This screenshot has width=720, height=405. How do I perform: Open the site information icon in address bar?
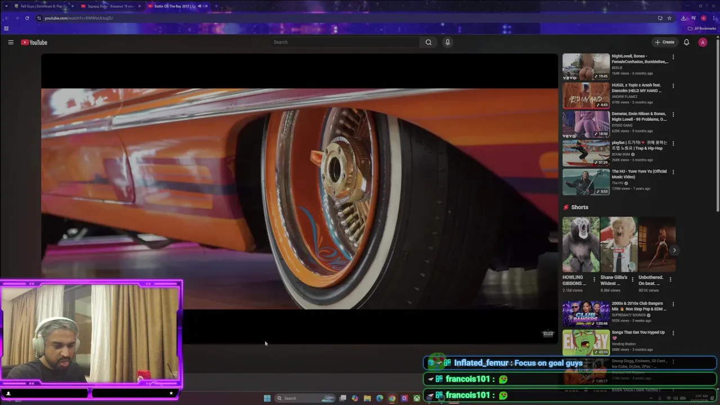pos(39,18)
